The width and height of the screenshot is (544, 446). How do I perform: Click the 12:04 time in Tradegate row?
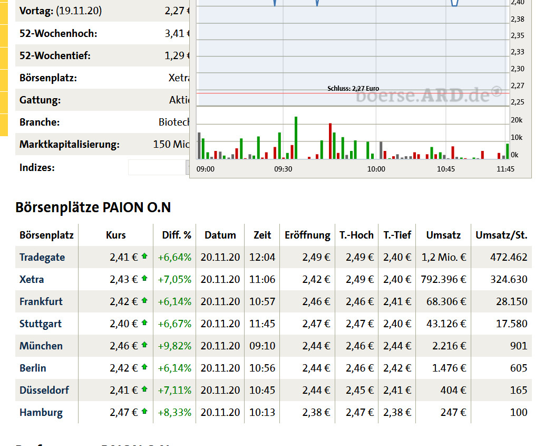(x=262, y=258)
